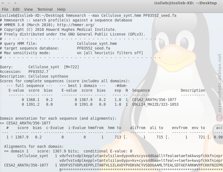Click the uppercase VDVFVSTVDPLKEPPLITANTV sequence line
223x172 pixels.
point(141,165)
